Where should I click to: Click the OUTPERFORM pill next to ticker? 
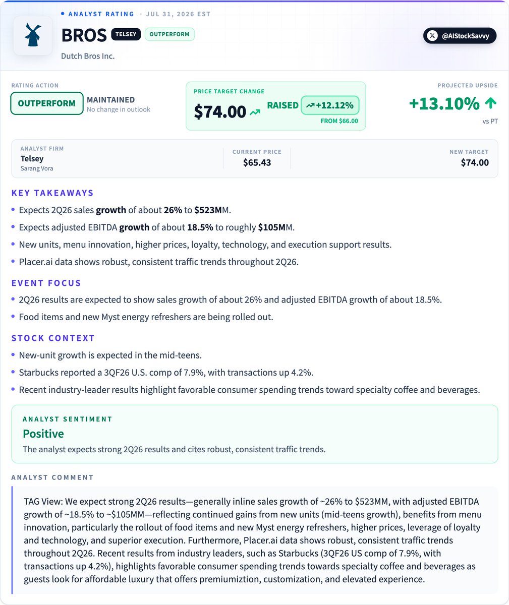point(169,34)
